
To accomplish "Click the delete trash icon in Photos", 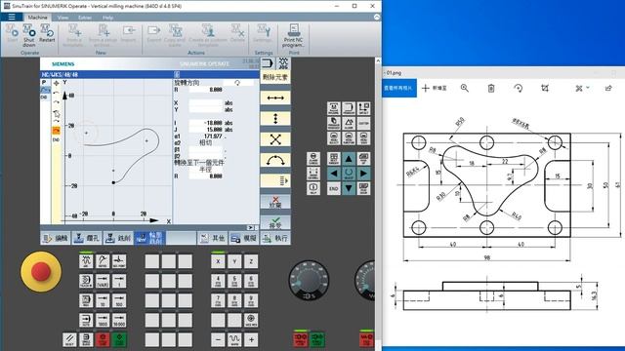I will coord(491,88).
